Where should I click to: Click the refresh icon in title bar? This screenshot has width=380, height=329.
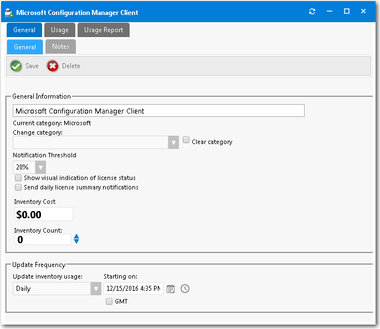point(312,12)
